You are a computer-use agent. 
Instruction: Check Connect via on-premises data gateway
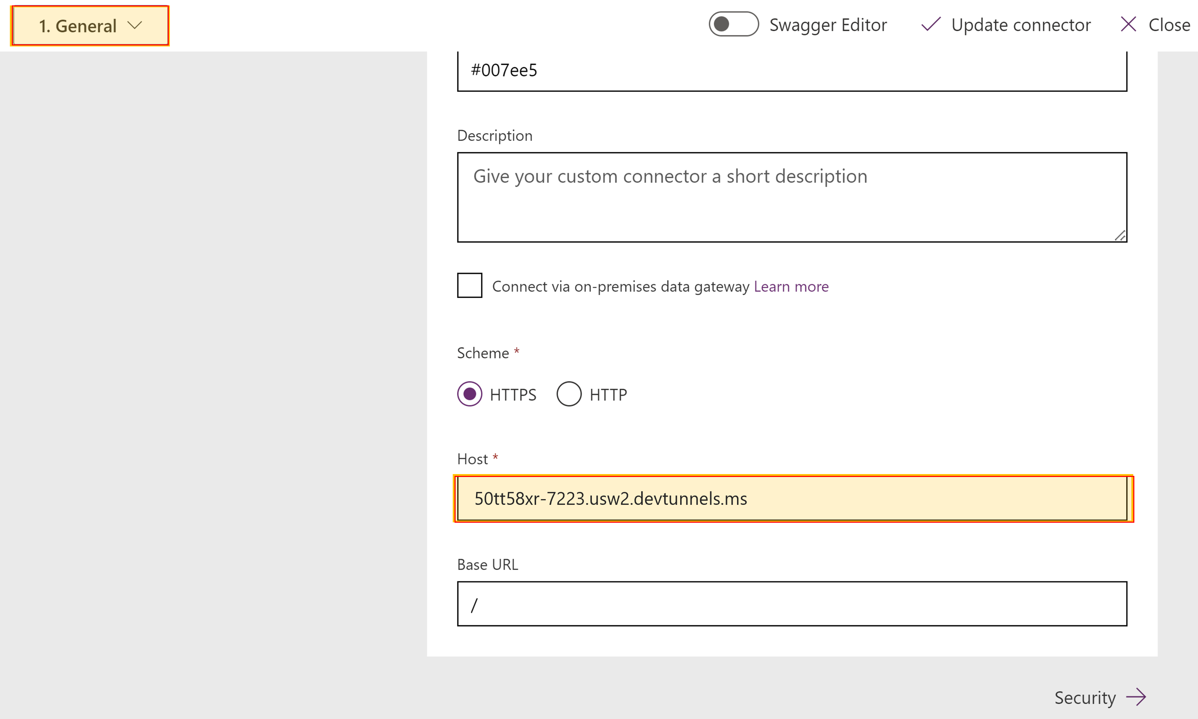coord(470,285)
